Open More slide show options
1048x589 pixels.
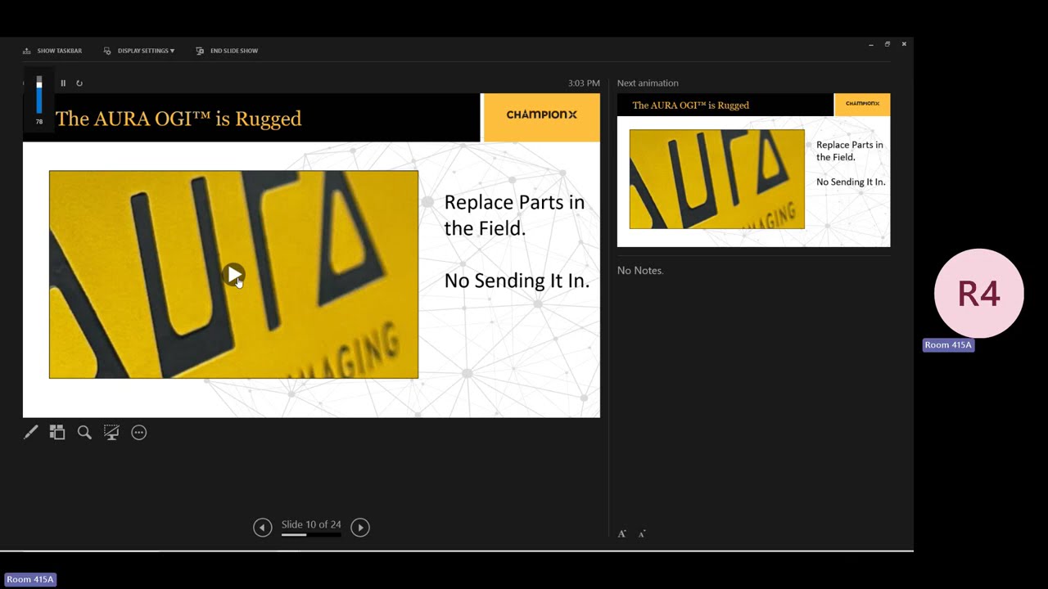(139, 432)
